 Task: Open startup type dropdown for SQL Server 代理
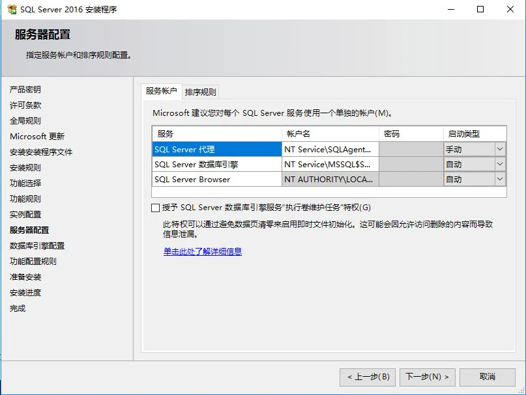click(499, 149)
